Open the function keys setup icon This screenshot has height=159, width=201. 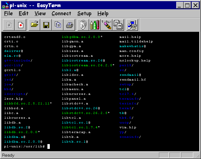point(118,25)
